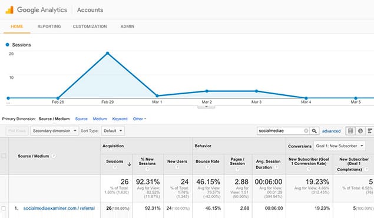The image size is (374, 218).
Task: Open help icon under % New Sessions
Action: (x=147, y=169)
